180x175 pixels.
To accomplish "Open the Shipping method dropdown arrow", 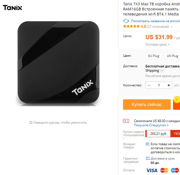I will point(162,70).
